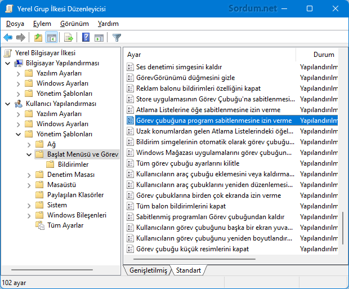Open the Yardım menu
Image resolution: width=349 pixels, height=289 pixels.
pos(108,24)
